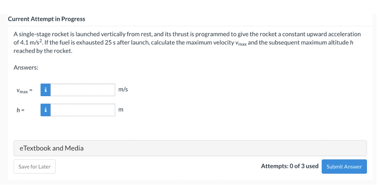Click 'reached by the rocket.' text line
The image size is (377, 196).
tap(43, 51)
